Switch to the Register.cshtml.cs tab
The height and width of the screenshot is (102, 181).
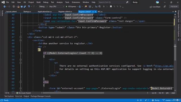[65, 12]
